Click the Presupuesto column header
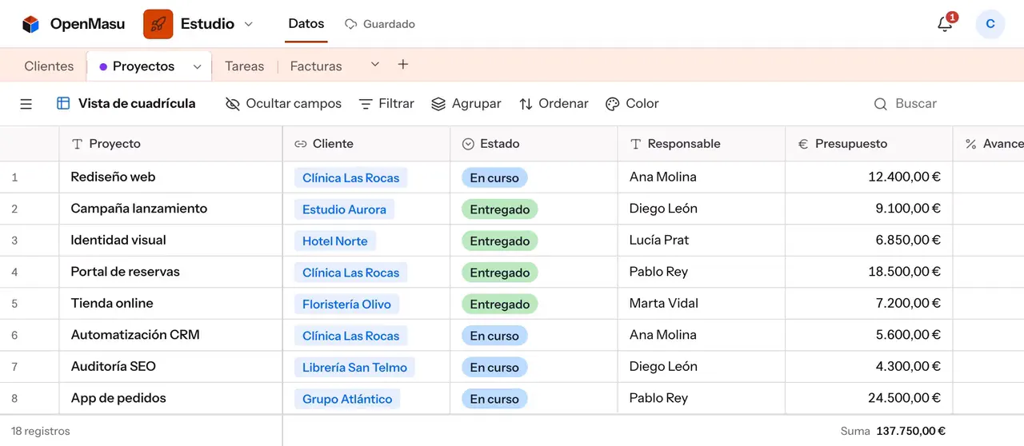Image resolution: width=1024 pixels, height=446 pixels. click(869, 144)
